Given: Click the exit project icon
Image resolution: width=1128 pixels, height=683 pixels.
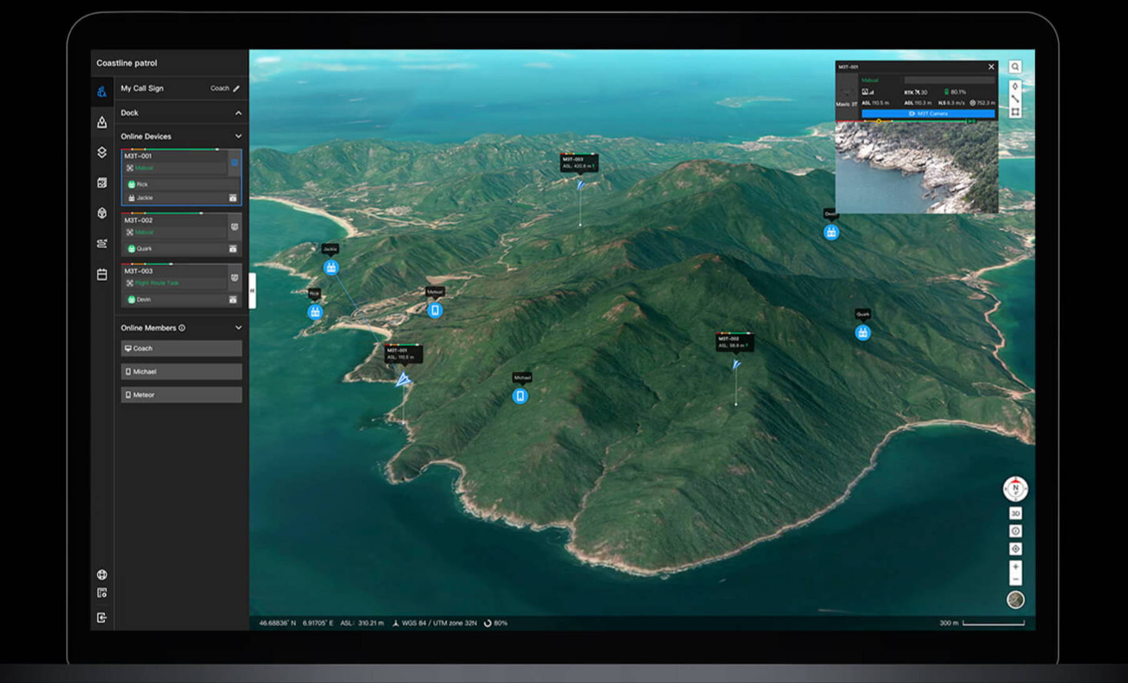Looking at the screenshot, I should click(x=102, y=618).
